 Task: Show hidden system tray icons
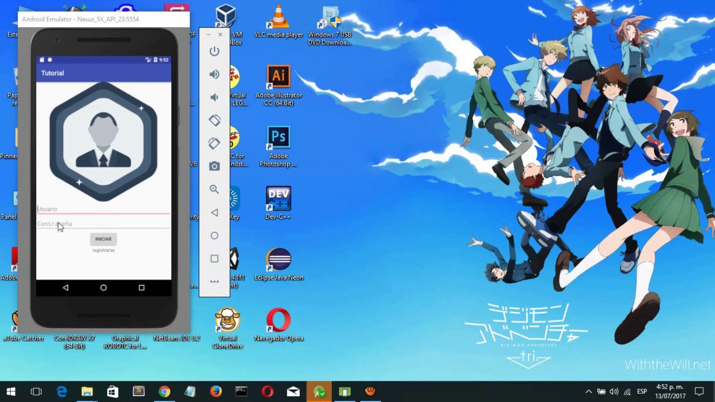[588, 391]
